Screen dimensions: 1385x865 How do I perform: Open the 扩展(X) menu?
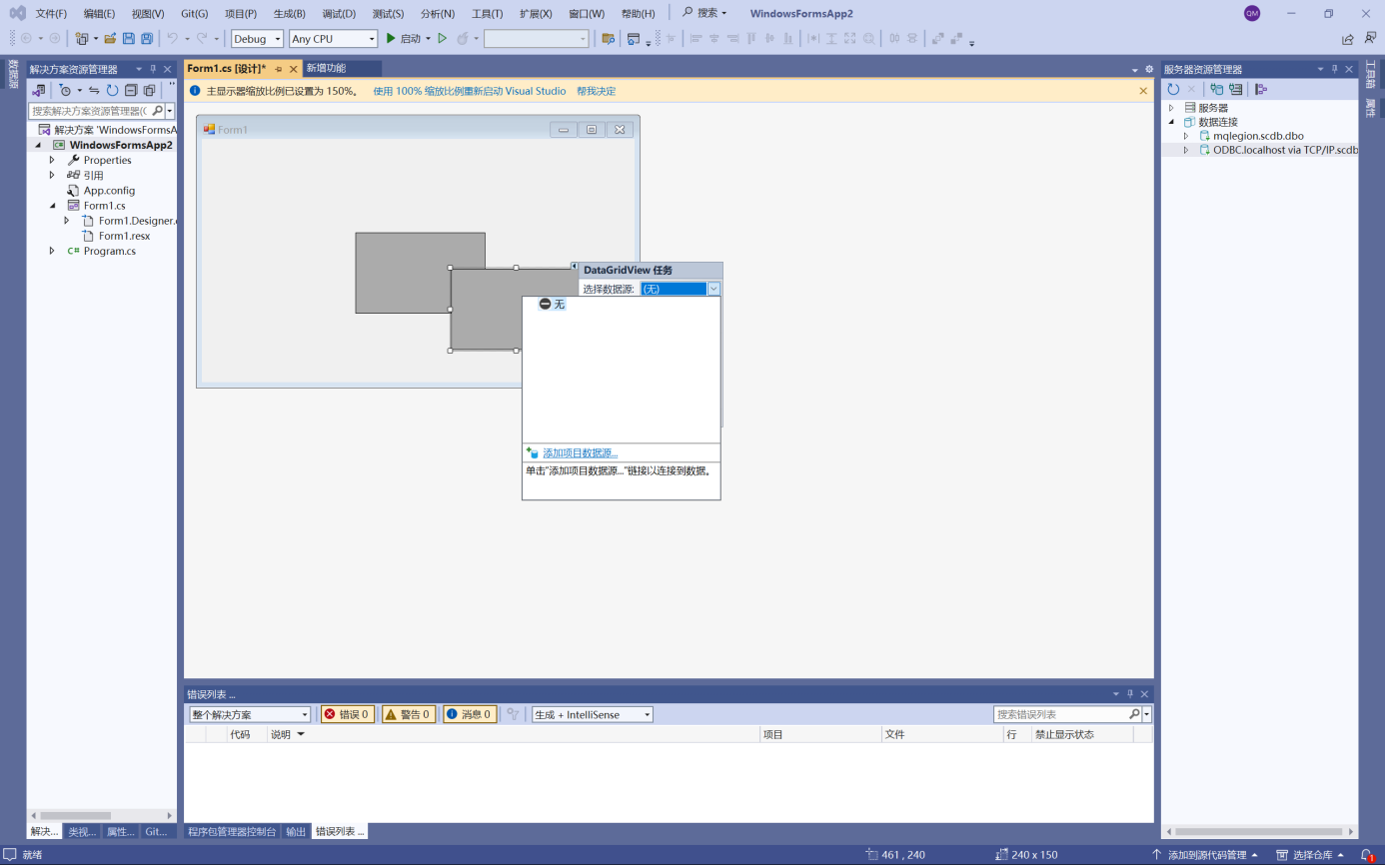tap(536, 13)
